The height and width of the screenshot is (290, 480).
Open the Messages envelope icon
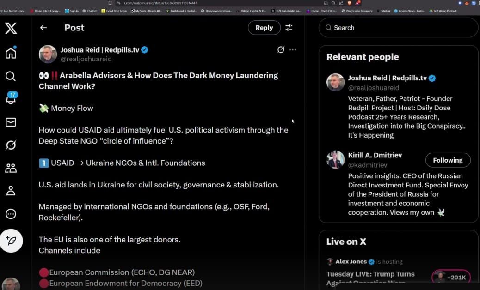(12, 122)
